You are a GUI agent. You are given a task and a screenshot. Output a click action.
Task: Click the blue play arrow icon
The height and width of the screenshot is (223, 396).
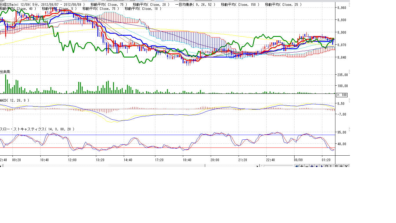[x=321, y=166]
